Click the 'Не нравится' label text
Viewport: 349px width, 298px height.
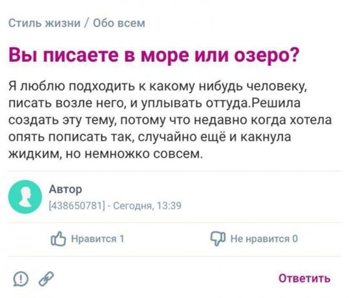(x=260, y=239)
